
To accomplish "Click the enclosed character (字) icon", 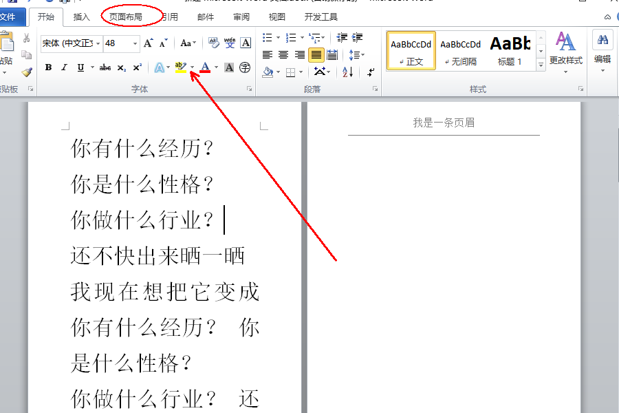I will [245, 67].
